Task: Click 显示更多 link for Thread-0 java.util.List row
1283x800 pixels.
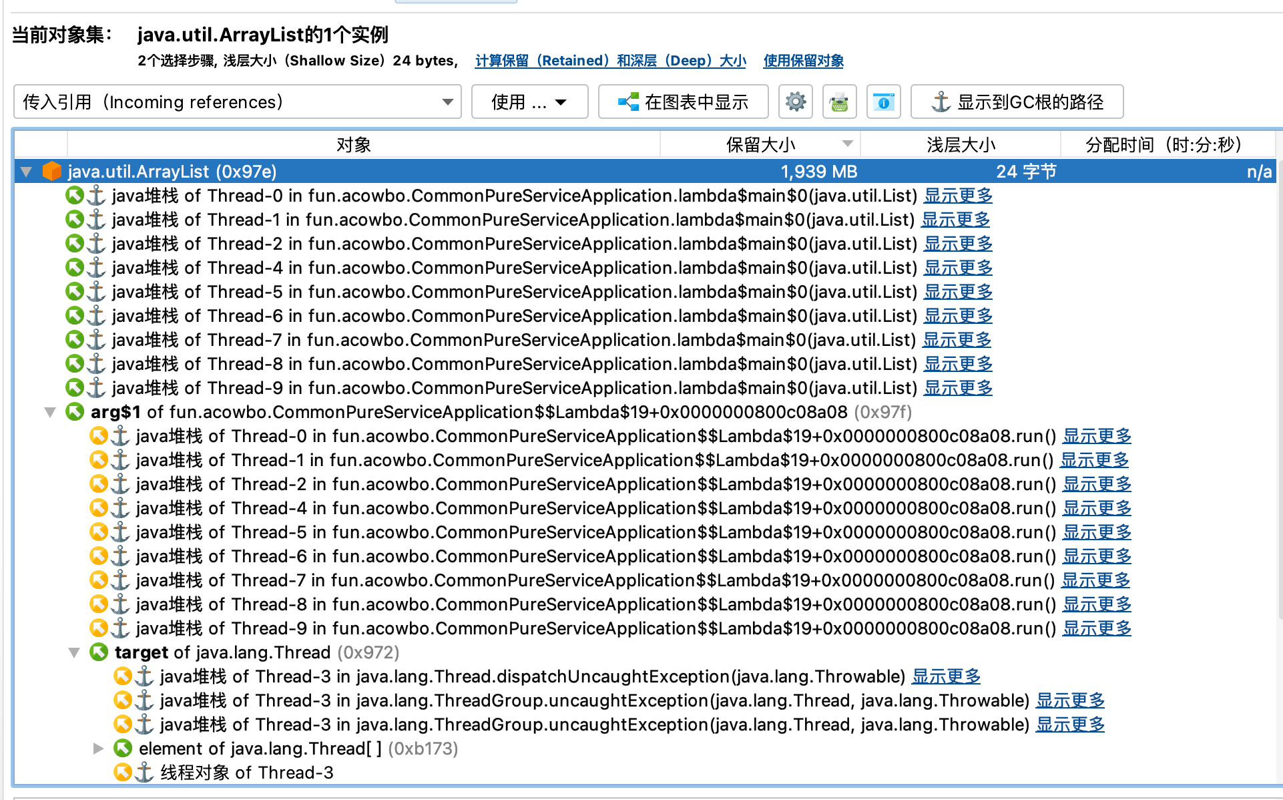Action: click(957, 196)
